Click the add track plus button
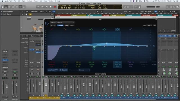This screenshot has height=101, width=180. tap(22, 14)
